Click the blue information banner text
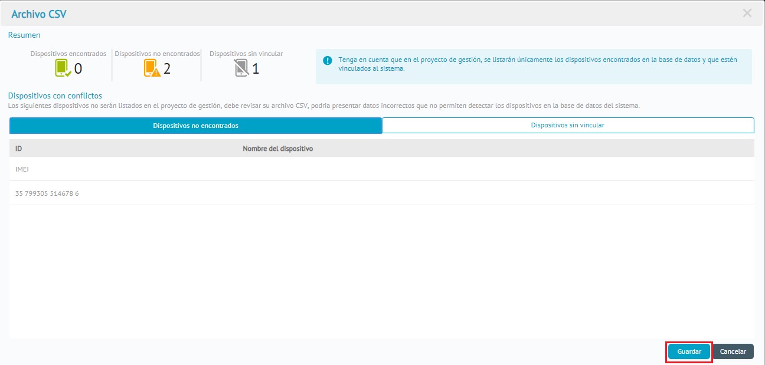This screenshot has width=765, height=365. pos(537,64)
